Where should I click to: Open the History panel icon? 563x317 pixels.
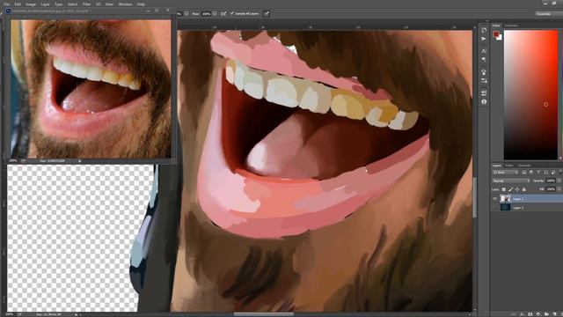484,30
